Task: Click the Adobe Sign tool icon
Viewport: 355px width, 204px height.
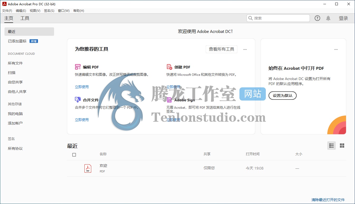Action: 169,100
